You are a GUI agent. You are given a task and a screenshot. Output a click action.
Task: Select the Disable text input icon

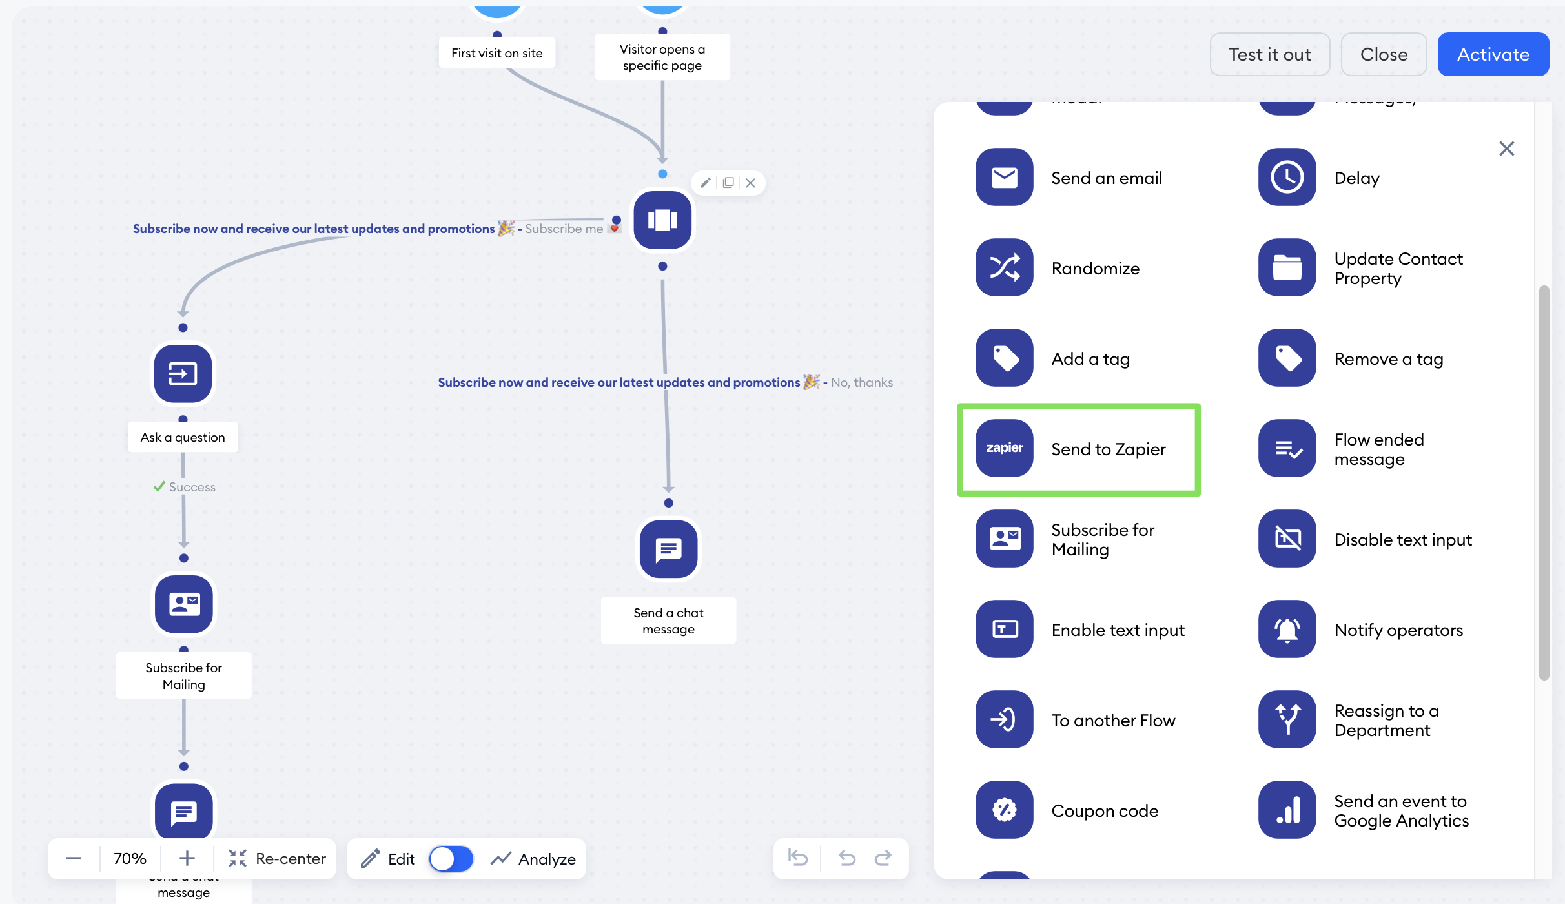tap(1287, 539)
